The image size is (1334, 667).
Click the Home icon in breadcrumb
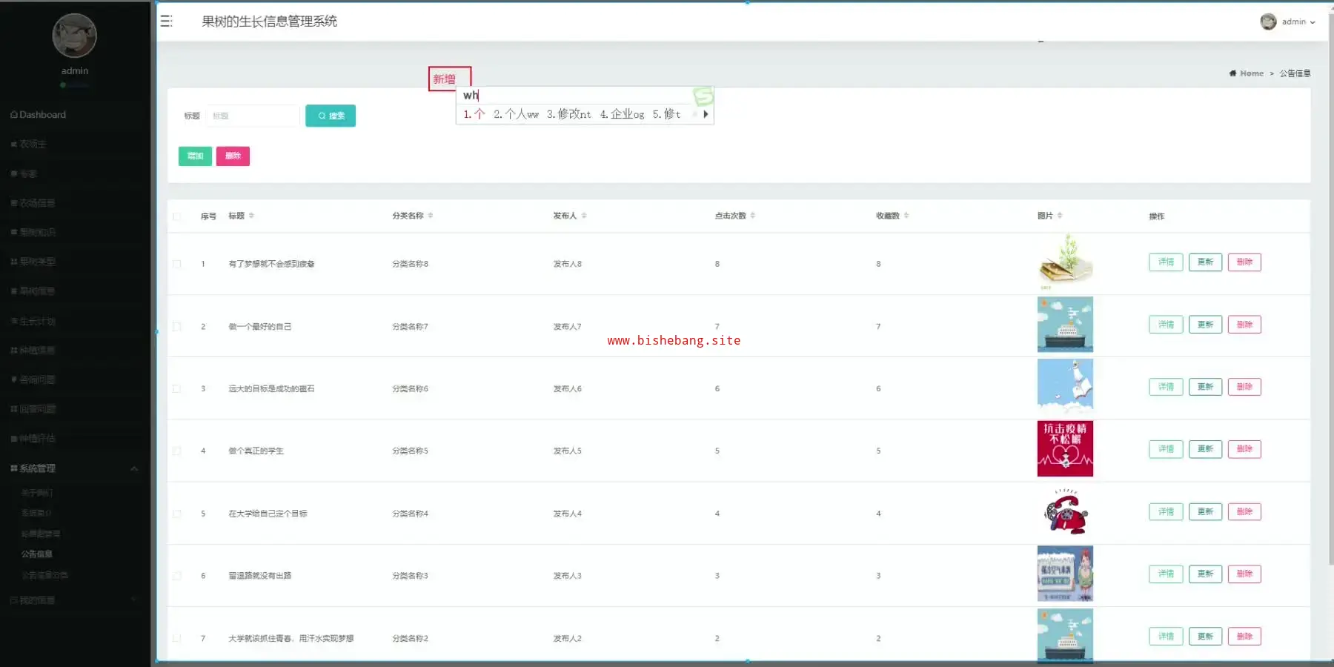(1232, 73)
